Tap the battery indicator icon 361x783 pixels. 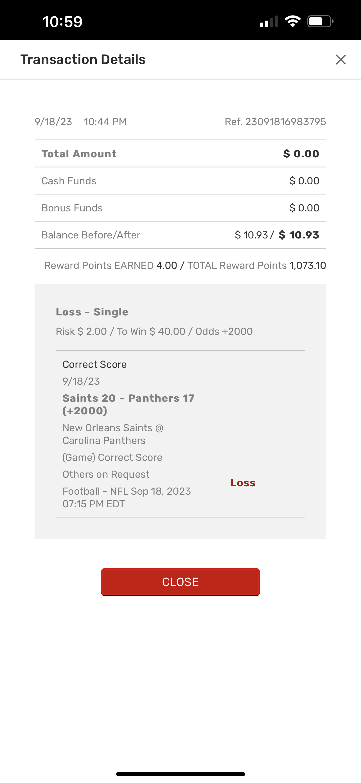320,22
